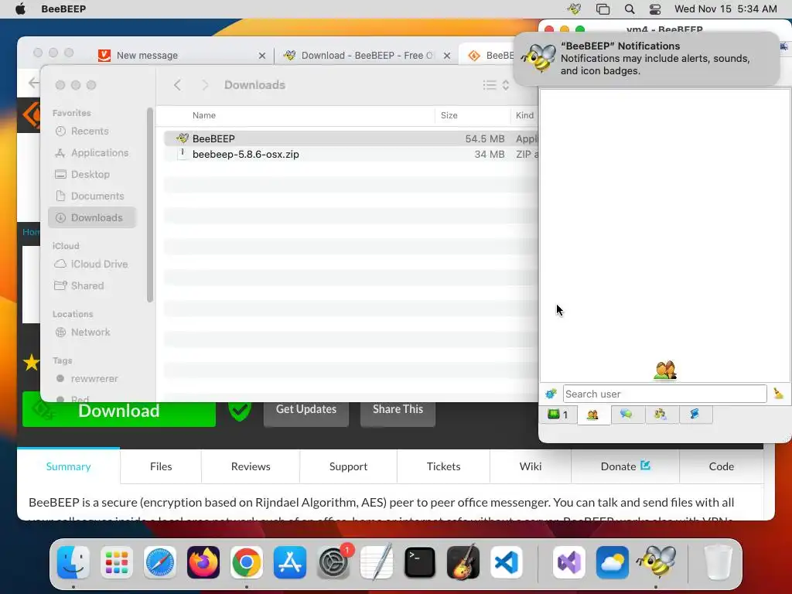Image resolution: width=792 pixels, height=594 pixels.
Task: Close the Download - BeeBEEP browser tab
Action: (447, 56)
